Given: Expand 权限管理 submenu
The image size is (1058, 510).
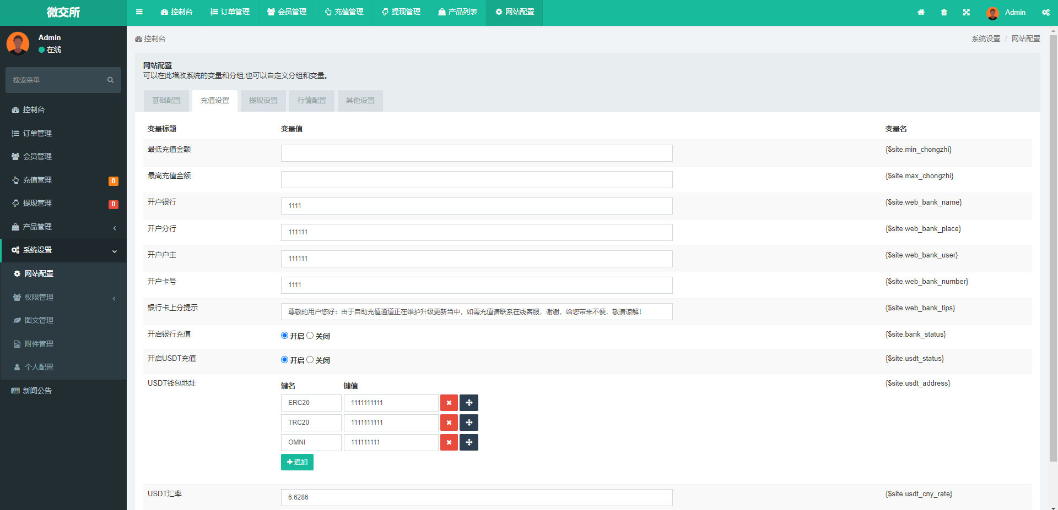Looking at the screenshot, I should 63,297.
